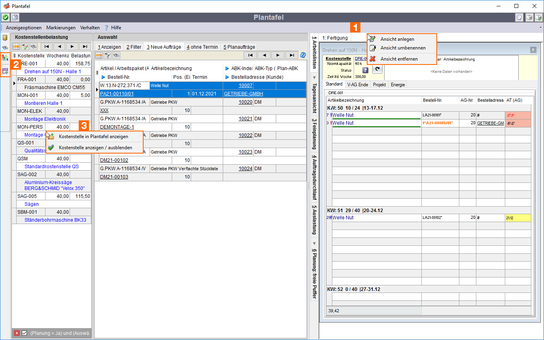Open vertical tab 3 Feinplanung

[x=314, y=134]
